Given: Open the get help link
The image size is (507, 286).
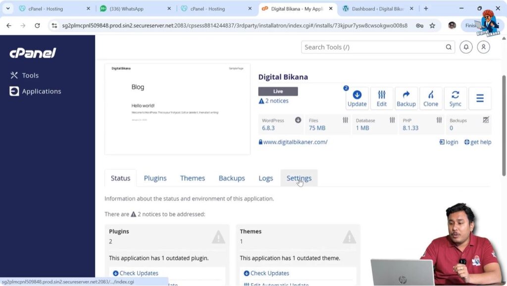Looking at the screenshot, I should (x=477, y=142).
